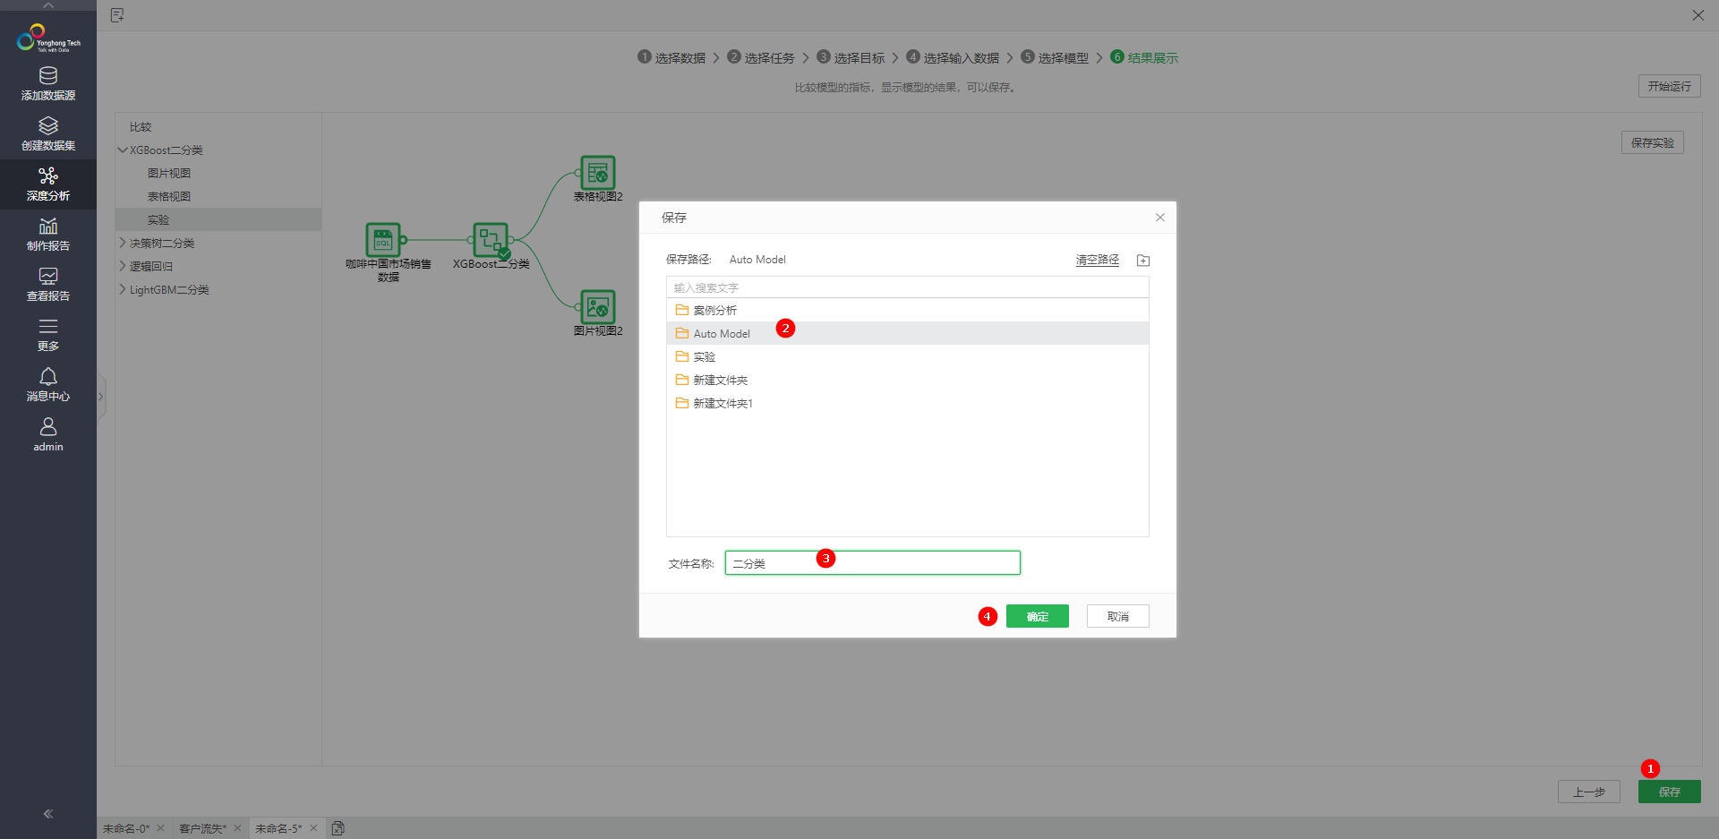
Task: Collapse the left sidebar with double chevron
Action: (48, 814)
